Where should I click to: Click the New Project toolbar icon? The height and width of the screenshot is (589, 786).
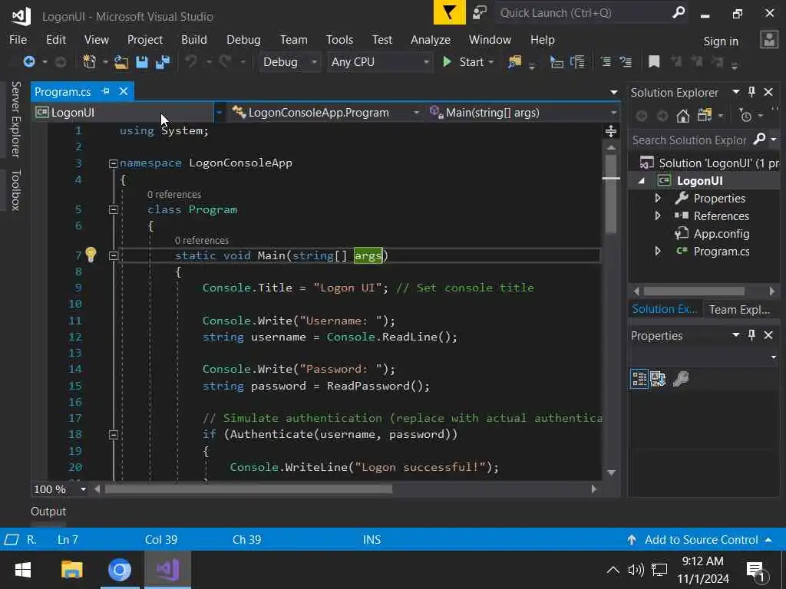(89, 61)
